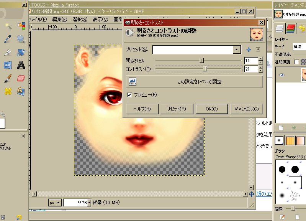Screen dimensions: 306x221
Task: Switch to the Brushes tab
Action: (279, 140)
